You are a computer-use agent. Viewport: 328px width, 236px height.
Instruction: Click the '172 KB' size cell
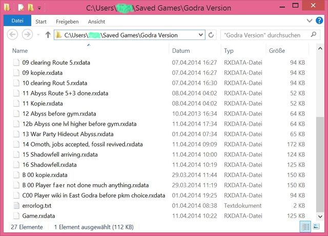point(296,145)
